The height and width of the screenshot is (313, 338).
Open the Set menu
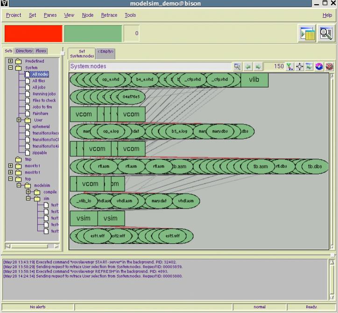32,15
